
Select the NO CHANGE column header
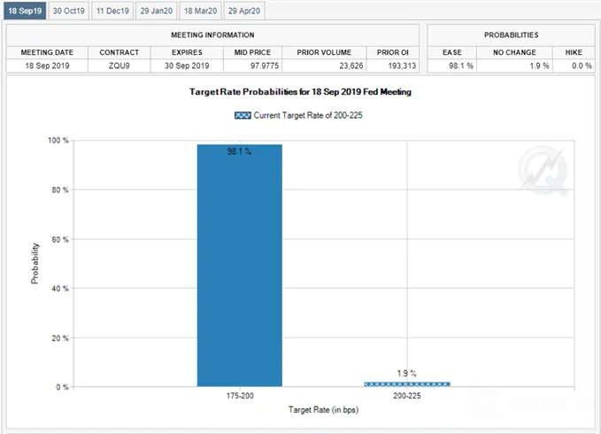[x=514, y=52]
